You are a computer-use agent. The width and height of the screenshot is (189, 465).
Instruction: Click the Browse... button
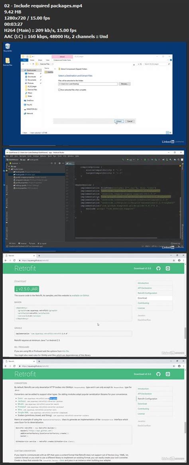pos(124,84)
